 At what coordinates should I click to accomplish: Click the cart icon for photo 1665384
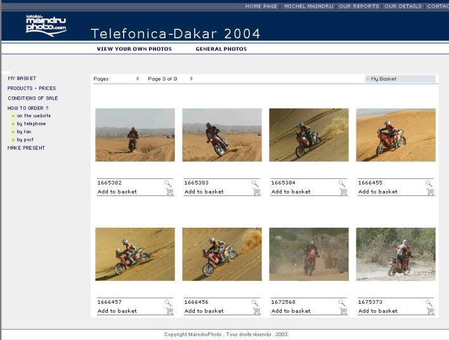click(x=344, y=192)
